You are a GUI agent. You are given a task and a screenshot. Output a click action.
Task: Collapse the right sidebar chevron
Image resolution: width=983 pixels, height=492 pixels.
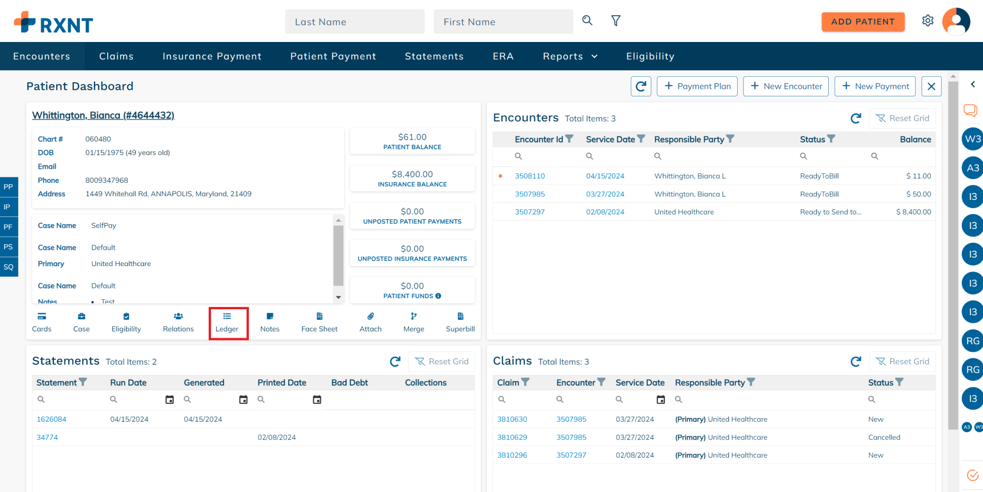[972, 85]
